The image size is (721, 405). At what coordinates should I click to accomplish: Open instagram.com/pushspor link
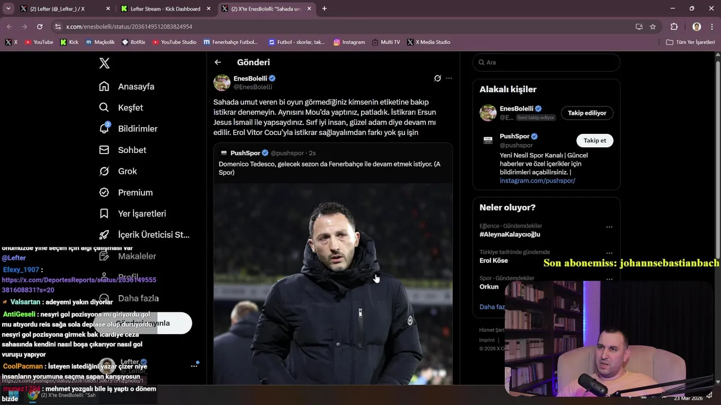coord(537,181)
